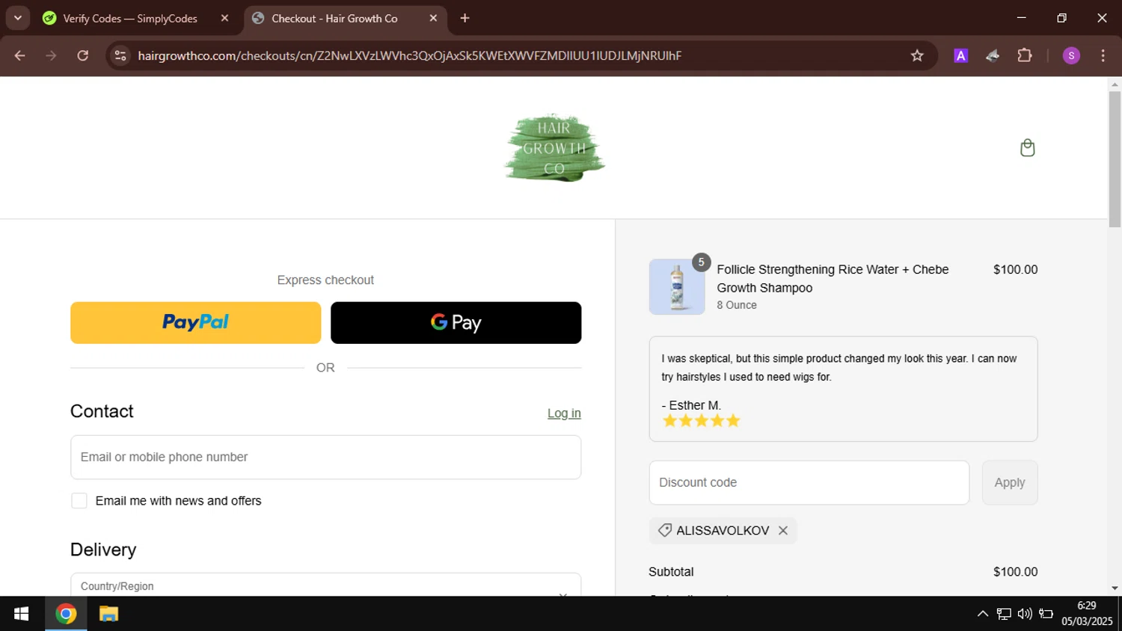Screen dimensions: 1122x631
Task: Go back to the previous page
Action: pos(20,55)
